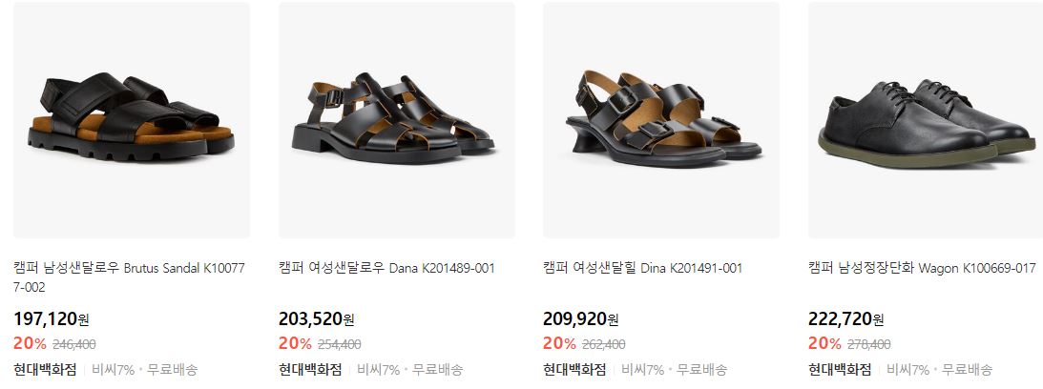Click the Dana K201489-001 product title

click(x=386, y=269)
